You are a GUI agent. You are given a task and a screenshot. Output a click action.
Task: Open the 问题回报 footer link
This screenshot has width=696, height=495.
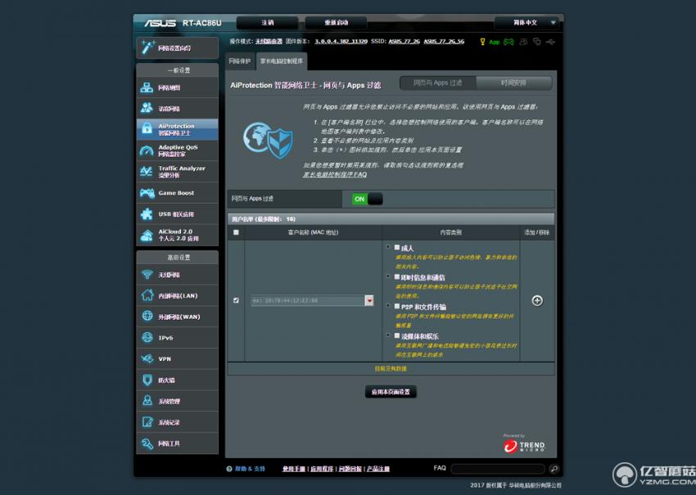click(350, 469)
